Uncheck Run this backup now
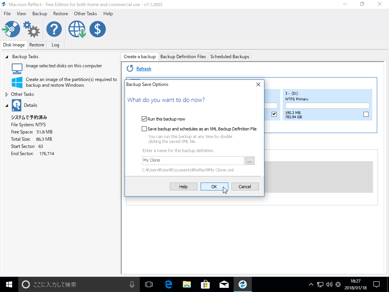This screenshot has width=389, height=292. [x=144, y=119]
